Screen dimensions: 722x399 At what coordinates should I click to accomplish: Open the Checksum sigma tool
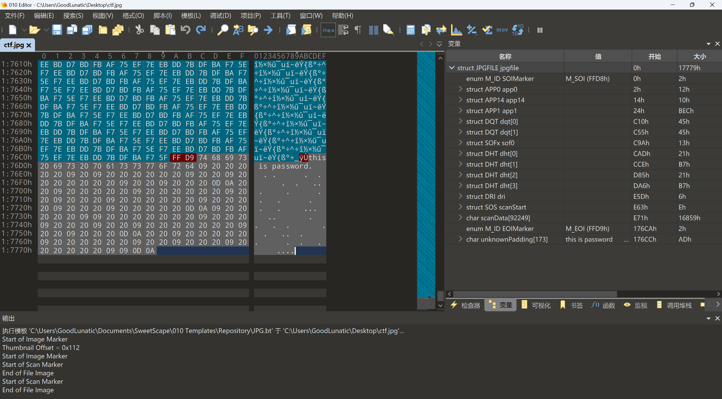[487, 30]
